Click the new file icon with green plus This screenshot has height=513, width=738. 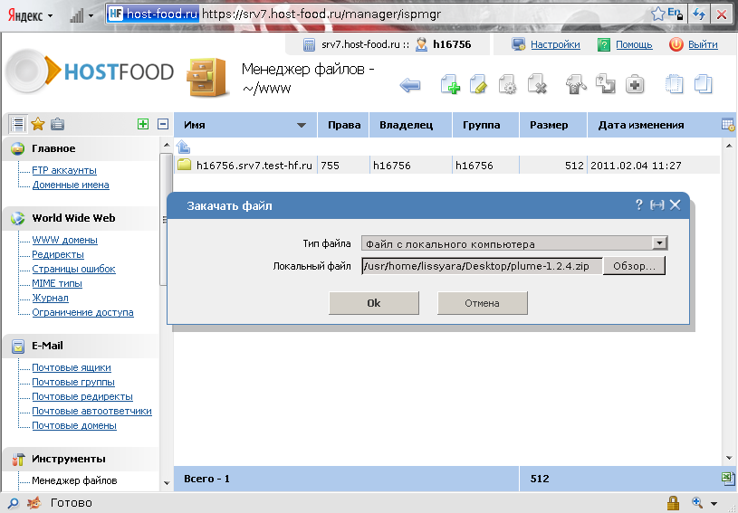(450, 86)
